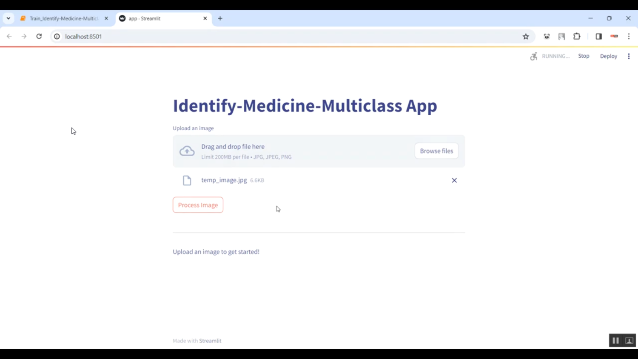
Task: Close the app - Streamlit tab
Action: [x=205, y=19]
